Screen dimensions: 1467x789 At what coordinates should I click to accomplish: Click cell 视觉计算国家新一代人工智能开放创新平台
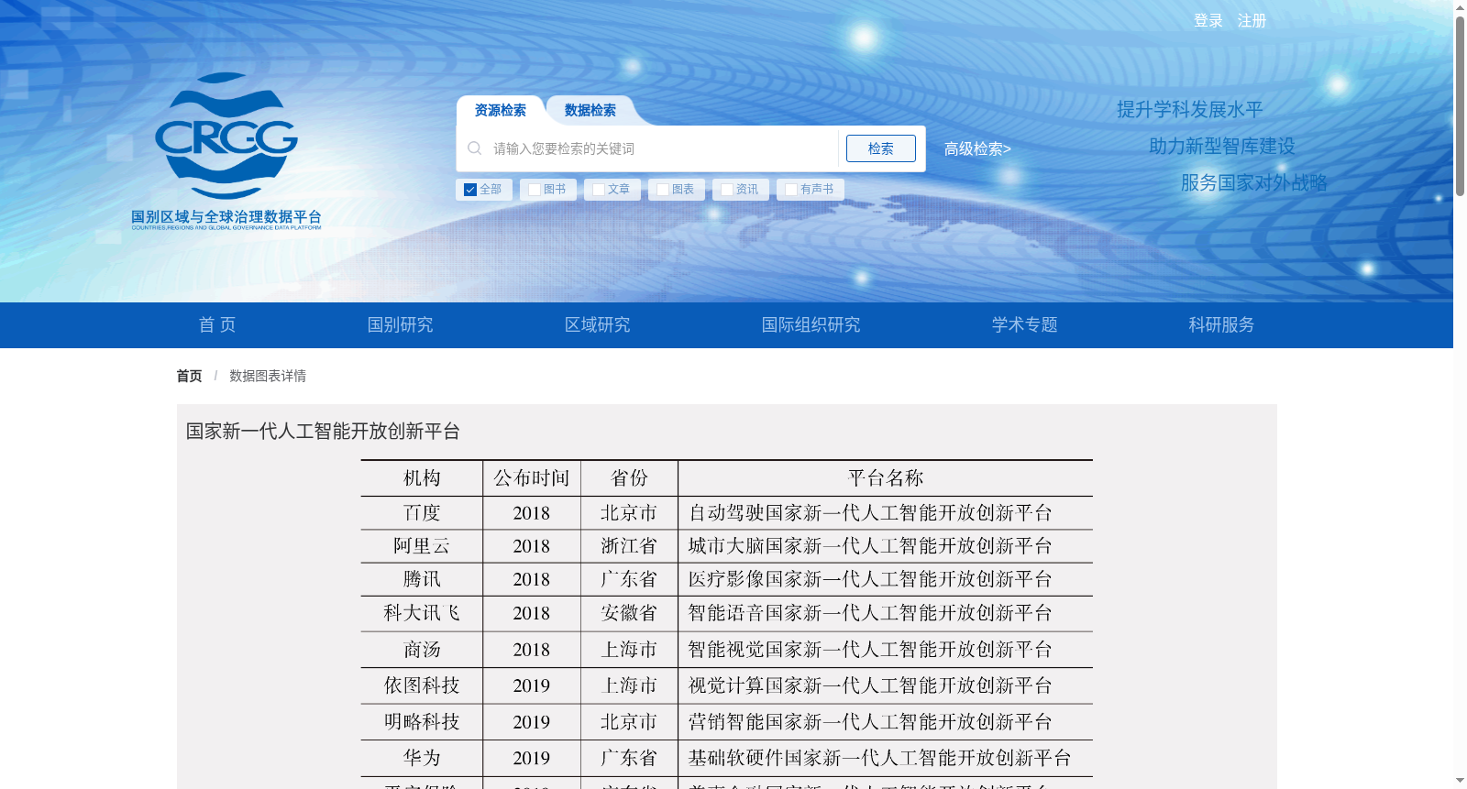click(870, 685)
